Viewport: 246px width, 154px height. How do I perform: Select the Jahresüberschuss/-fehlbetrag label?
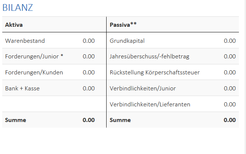pyautogui.click(x=149, y=57)
